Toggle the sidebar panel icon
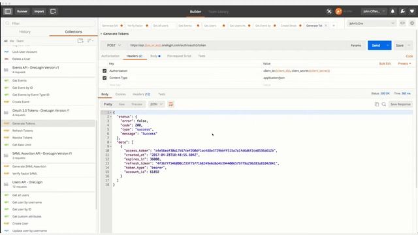Image resolution: width=418 pixels, height=235 pixels. [8, 11]
